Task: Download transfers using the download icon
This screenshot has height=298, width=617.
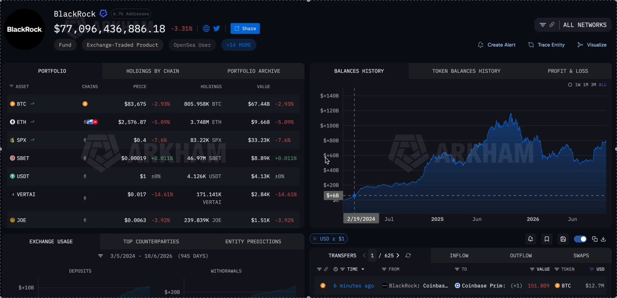Action: tap(603, 239)
